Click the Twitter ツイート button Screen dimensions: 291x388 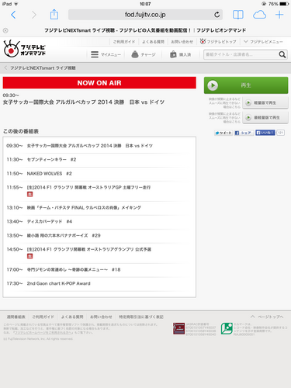[223, 133]
